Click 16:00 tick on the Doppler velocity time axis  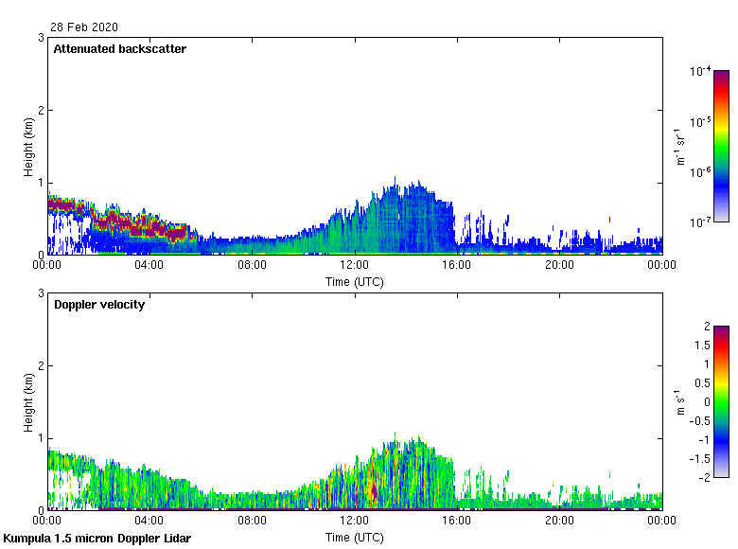[457, 521]
